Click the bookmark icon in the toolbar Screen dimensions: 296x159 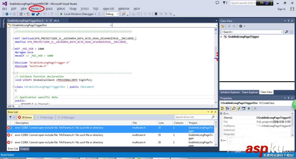pos(156,14)
